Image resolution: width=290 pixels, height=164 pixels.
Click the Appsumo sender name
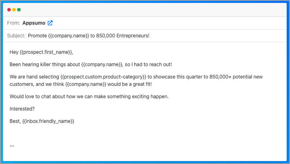tap(34, 23)
